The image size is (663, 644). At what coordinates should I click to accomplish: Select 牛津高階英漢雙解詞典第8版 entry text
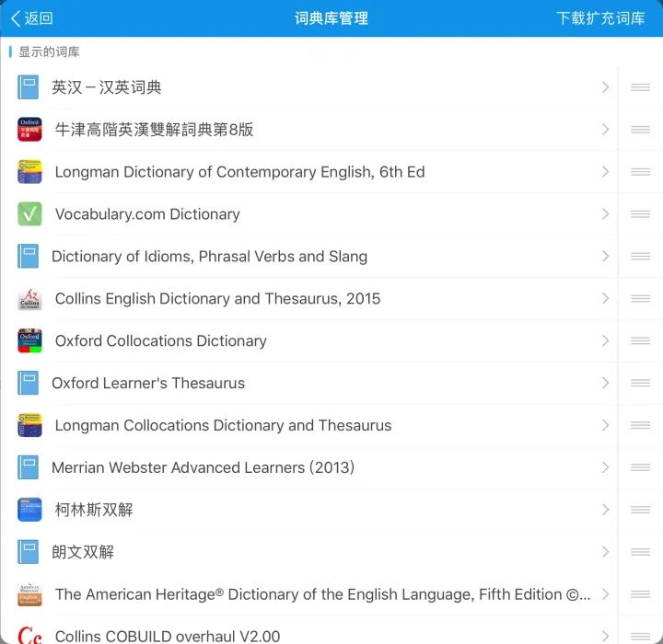pos(155,130)
